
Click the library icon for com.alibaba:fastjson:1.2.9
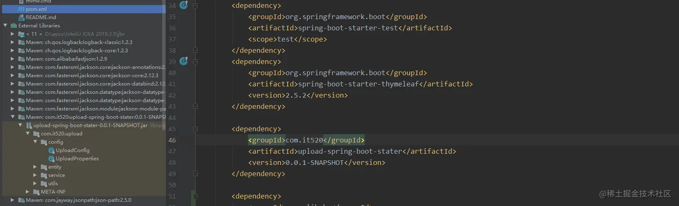[21, 59]
